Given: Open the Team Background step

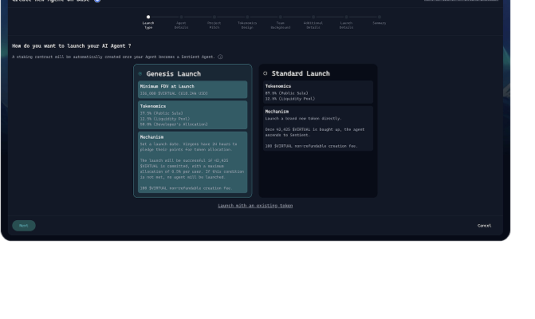Looking at the screenshot, I should 281,17.
